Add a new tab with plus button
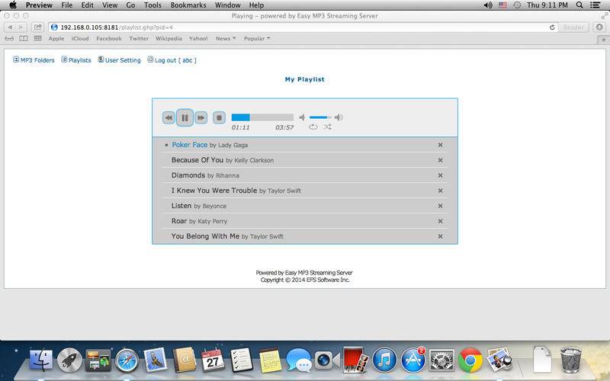Screen dimensions: 610x381 604,40
